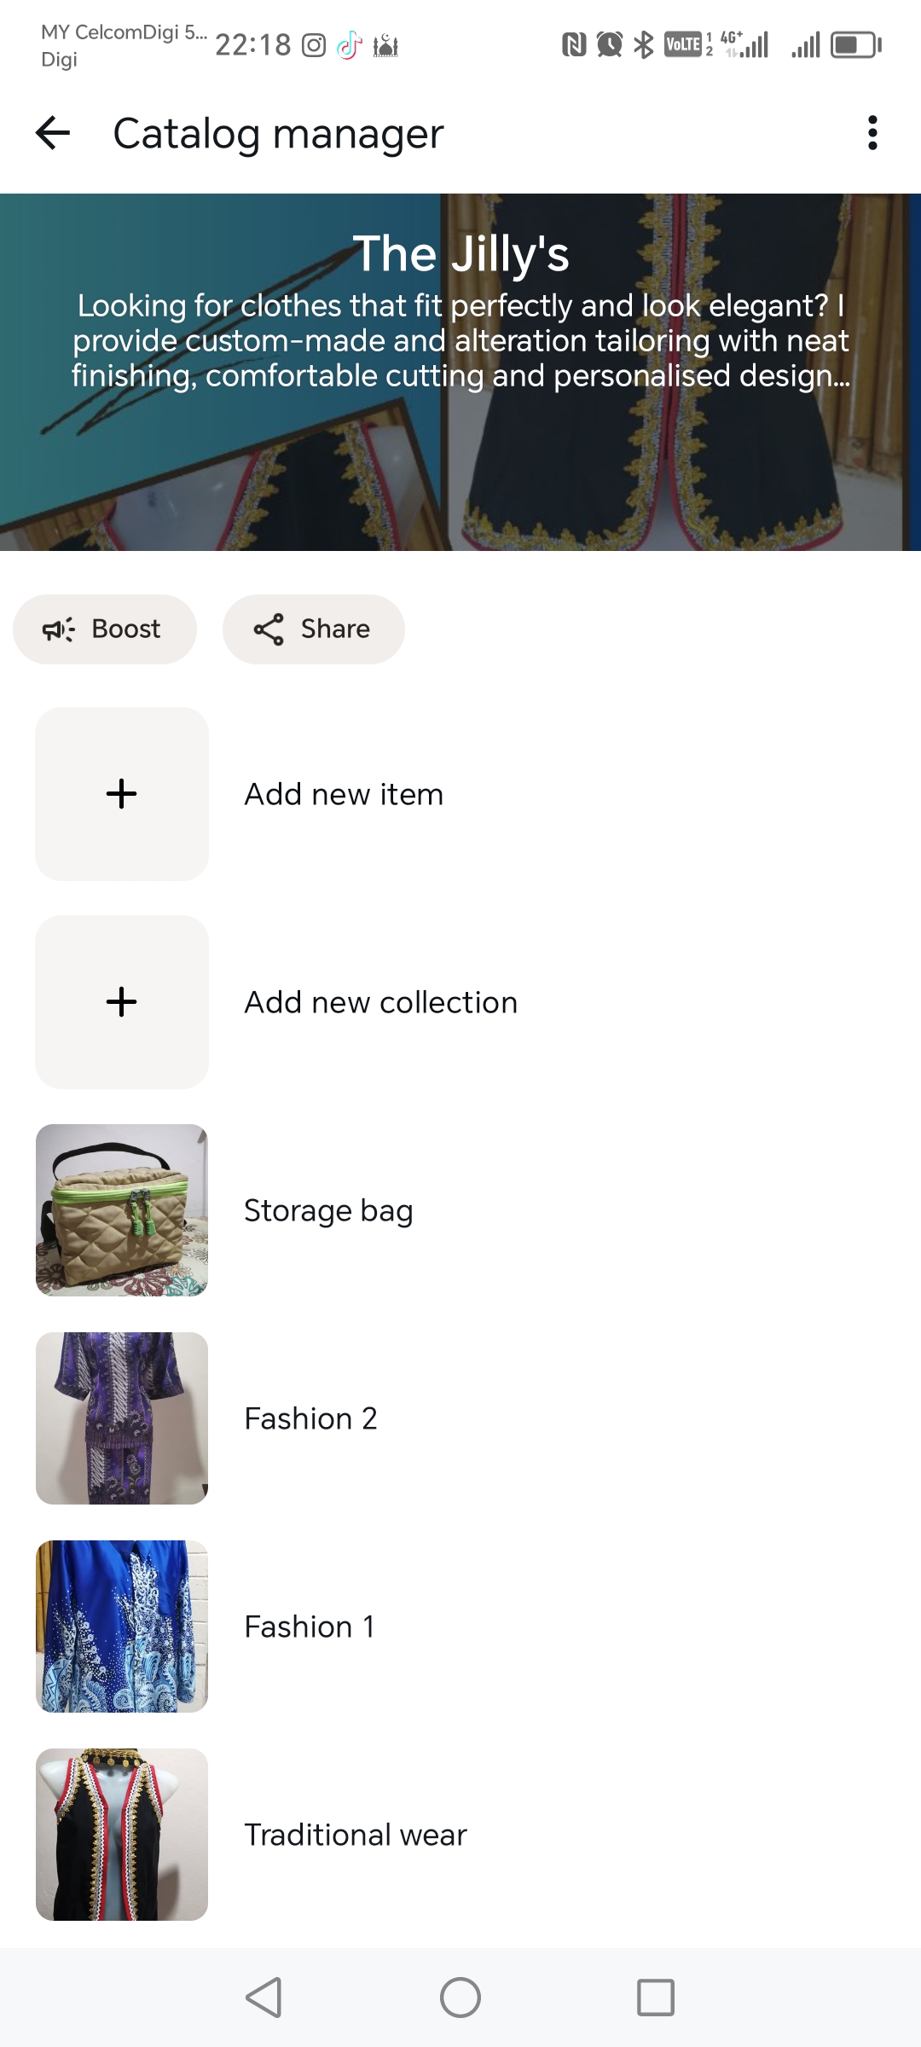Tap the Storage bag thumbnail image
Screen dimensions: 921x2047
point(122,1210)
